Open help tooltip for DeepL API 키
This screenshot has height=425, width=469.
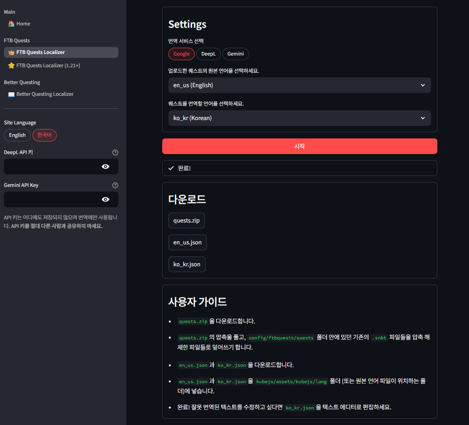pos(115,152)
